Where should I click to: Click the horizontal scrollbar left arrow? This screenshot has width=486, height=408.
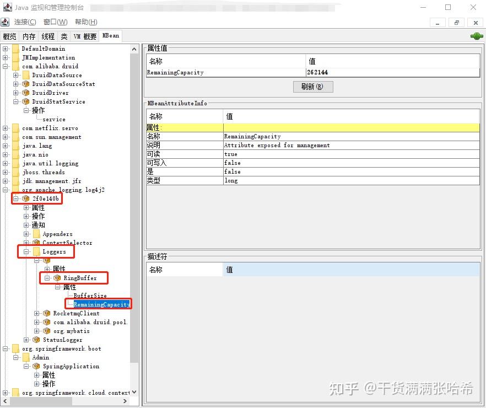click(x=5, y=401)
